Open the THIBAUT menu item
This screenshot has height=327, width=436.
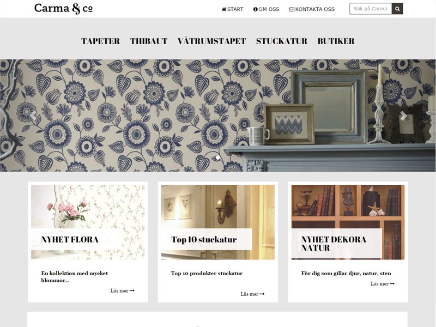(x=149, y=41)
